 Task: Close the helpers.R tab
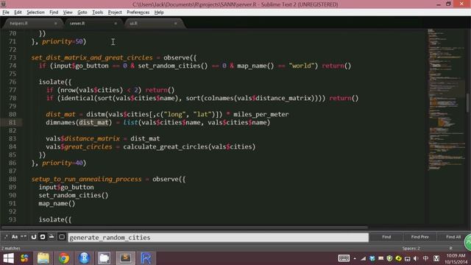point(56,23)
